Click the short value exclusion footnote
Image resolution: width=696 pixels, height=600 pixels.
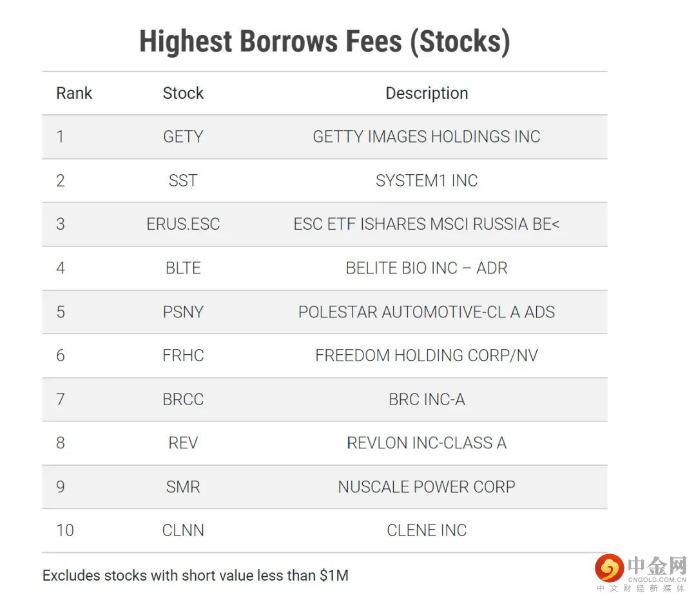(195, 575)
